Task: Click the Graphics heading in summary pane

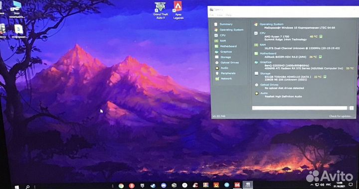Action: [x=266, y=62]
